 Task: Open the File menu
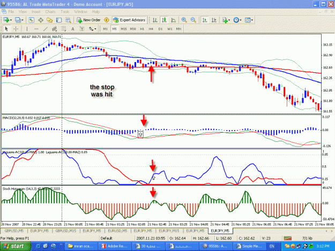click(11, 12)
